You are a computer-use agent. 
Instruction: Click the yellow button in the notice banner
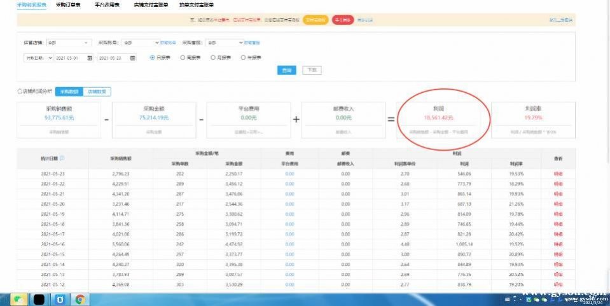(315, 20)
